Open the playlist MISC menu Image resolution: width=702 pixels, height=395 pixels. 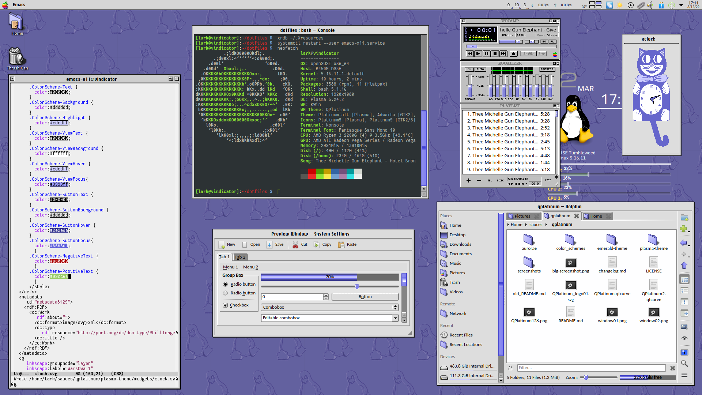point(500,180)
